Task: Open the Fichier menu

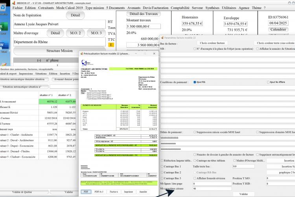Action: [17, 8]
